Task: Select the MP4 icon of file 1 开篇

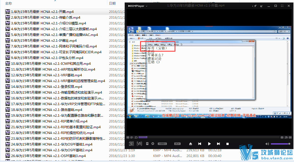Action: pyautogui.click(x=8, y=12)
